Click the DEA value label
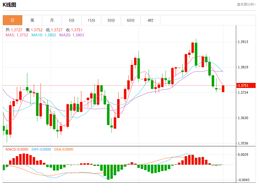Viewport: 257px width, 183px height. (64, 149)
